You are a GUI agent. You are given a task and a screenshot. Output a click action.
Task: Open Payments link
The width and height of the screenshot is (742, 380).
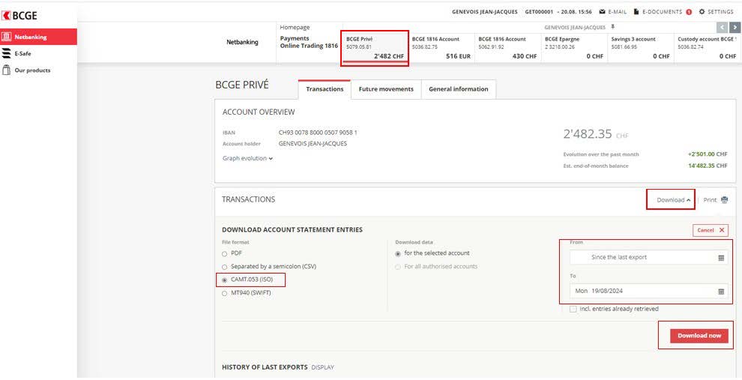(x=295, y=38)
